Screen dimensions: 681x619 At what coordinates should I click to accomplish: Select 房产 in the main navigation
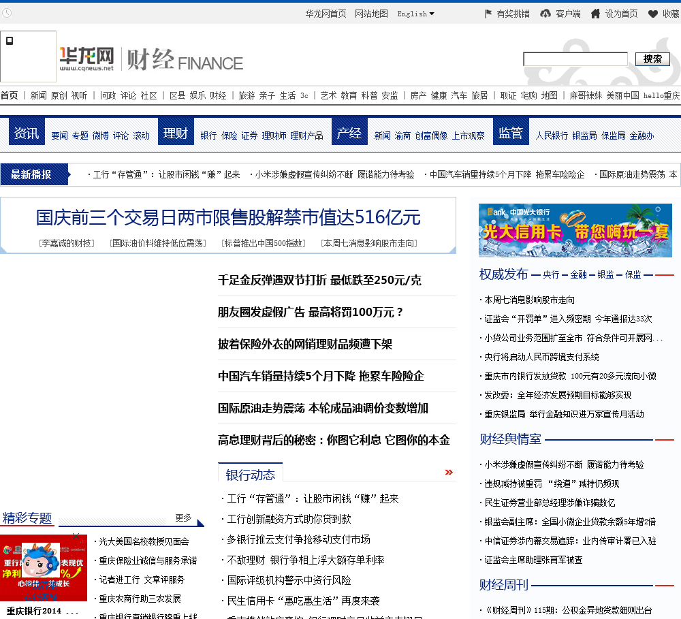[x=418, y=95]
